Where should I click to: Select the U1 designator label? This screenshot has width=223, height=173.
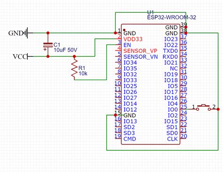pyautogui.click(x=151, y=12)
